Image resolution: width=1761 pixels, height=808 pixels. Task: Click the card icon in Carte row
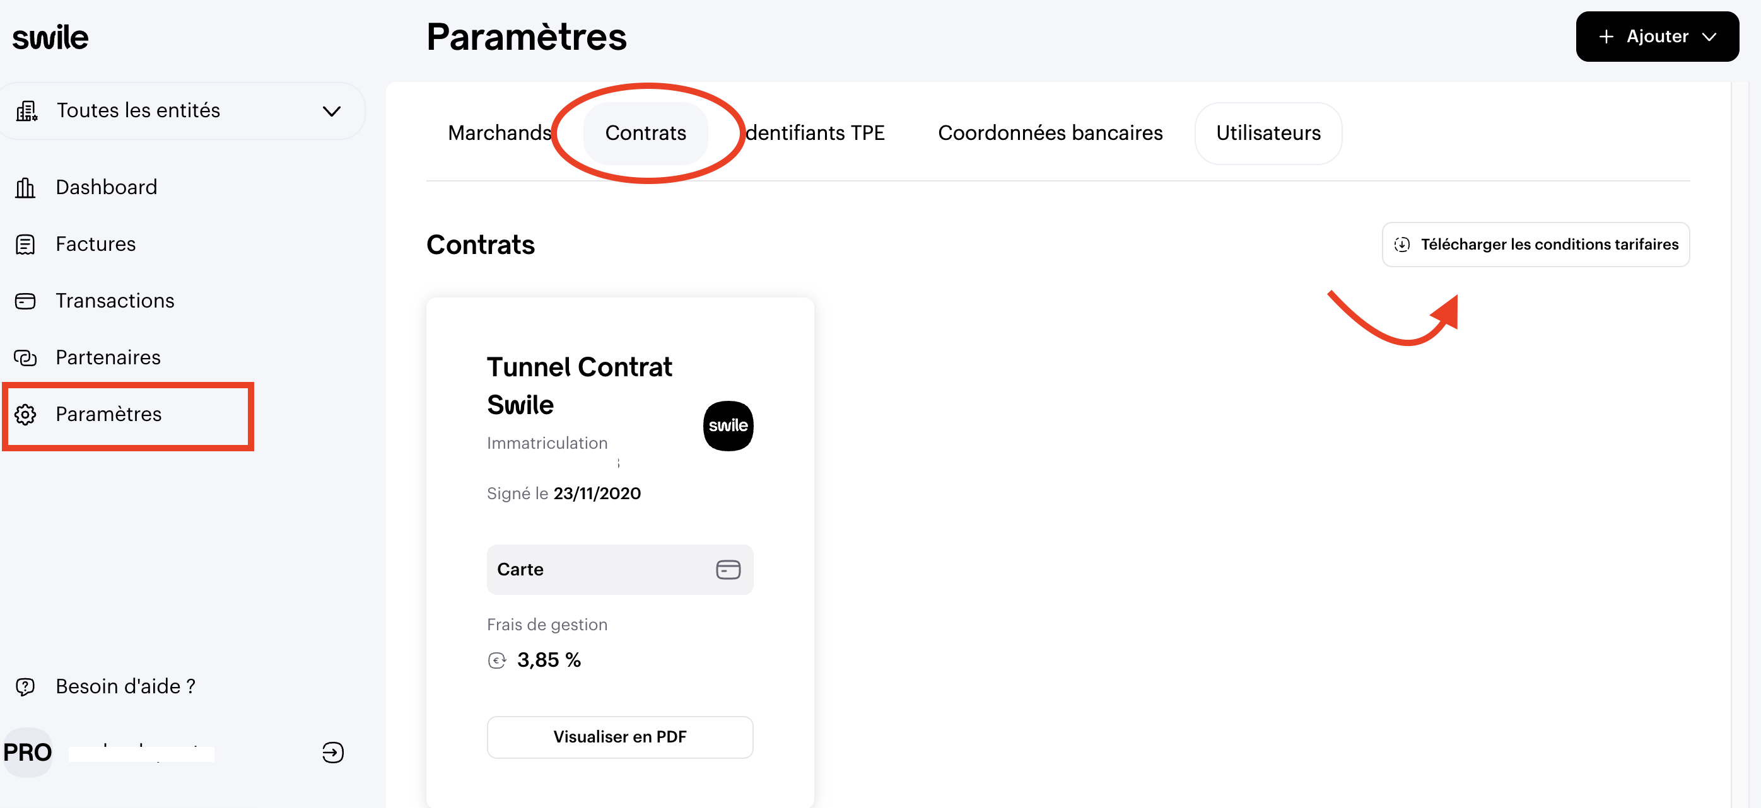pos(727,569)
